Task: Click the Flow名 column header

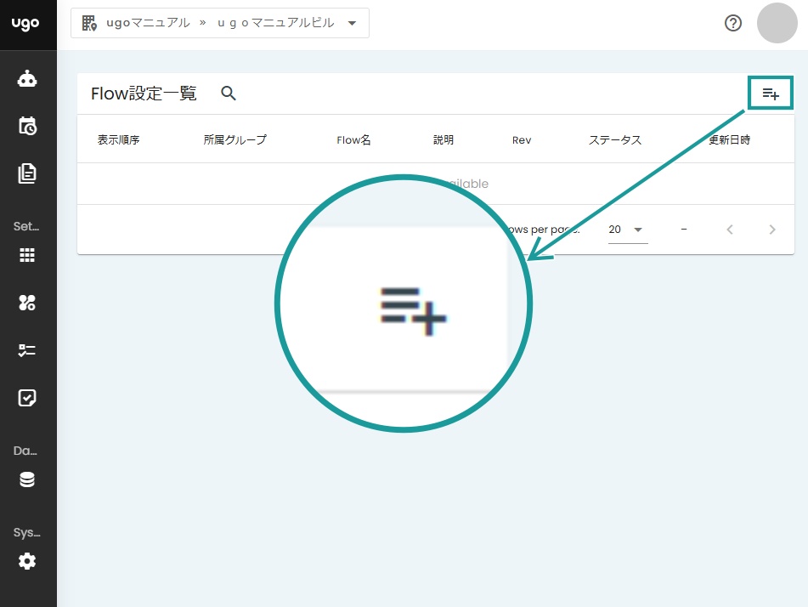Action: pos(353,139)
